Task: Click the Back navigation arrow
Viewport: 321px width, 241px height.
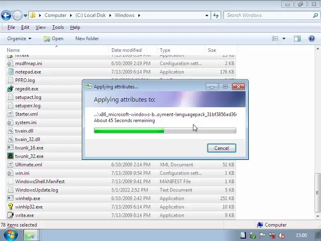Action: coord(6,15)
